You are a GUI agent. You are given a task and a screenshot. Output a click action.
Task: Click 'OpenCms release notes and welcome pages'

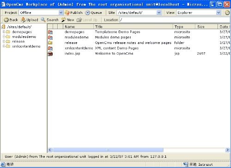(x=133, y=43)
